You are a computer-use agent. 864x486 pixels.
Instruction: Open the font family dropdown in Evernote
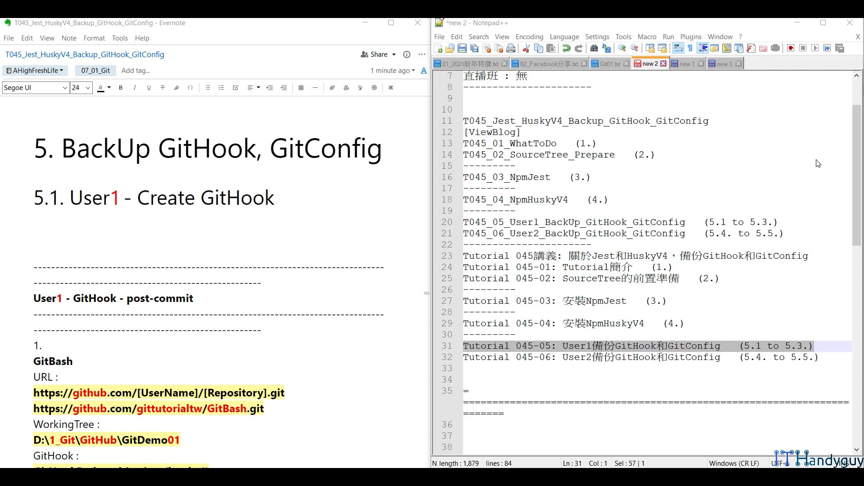35,88
